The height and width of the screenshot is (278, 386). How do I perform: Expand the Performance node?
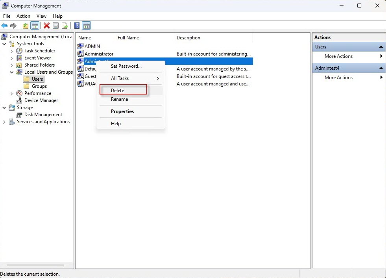pos(11,94)
